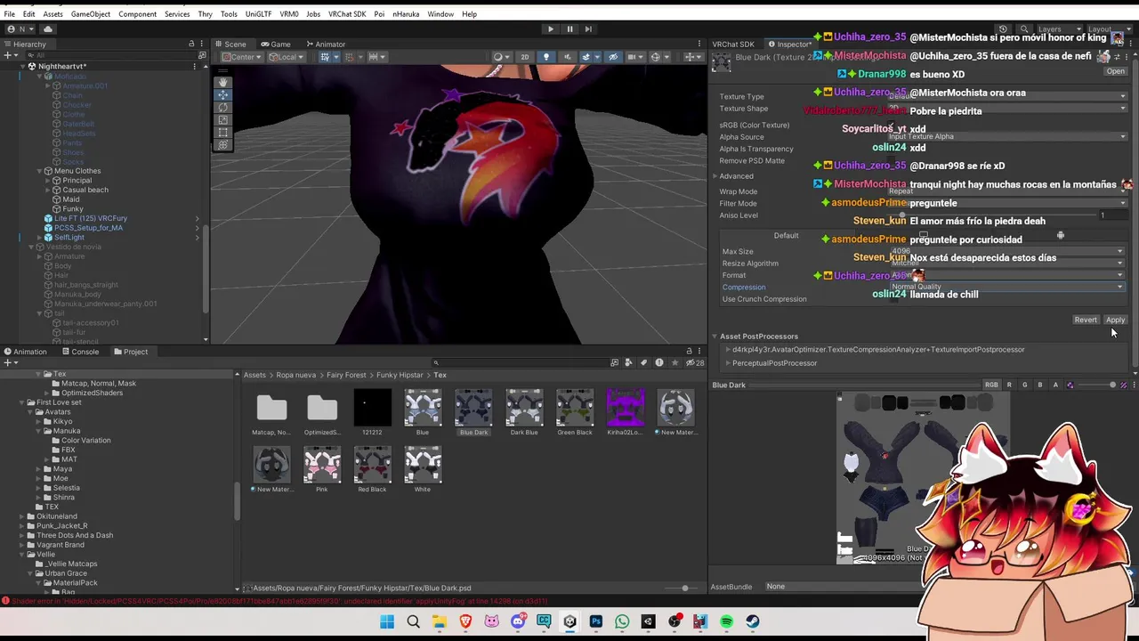Open the shading draw mode dropdown
The image size is (1139, 641).
pyautogui.click(x=501, y=57)
